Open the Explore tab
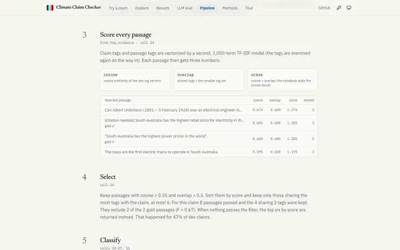 (142, 8)
